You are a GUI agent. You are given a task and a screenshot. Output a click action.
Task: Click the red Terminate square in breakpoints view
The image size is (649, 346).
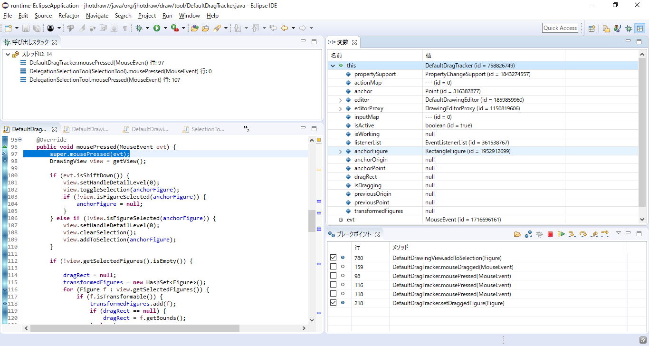tap(550, 234)
